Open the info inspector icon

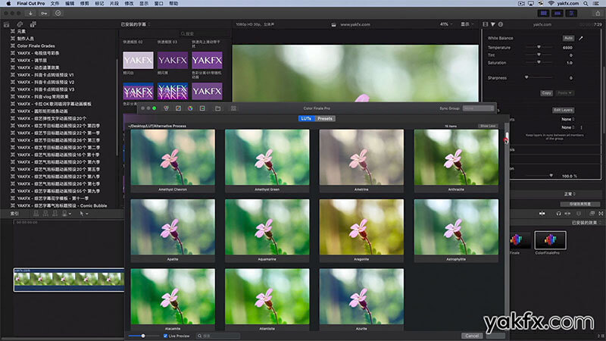(501, 24)
